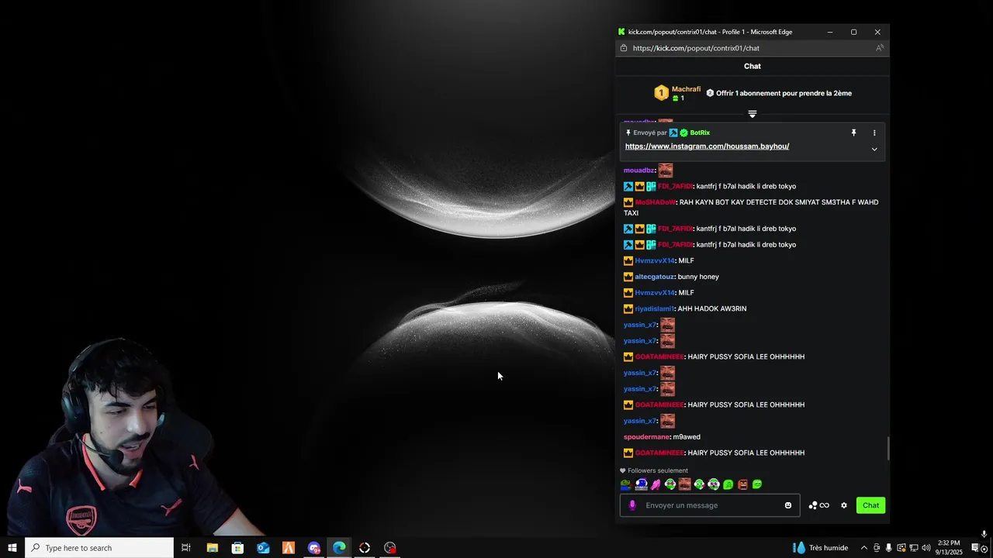Click the chat scrollbar thumb
Screen dimensions: 993x558
(x=887, y=448)
